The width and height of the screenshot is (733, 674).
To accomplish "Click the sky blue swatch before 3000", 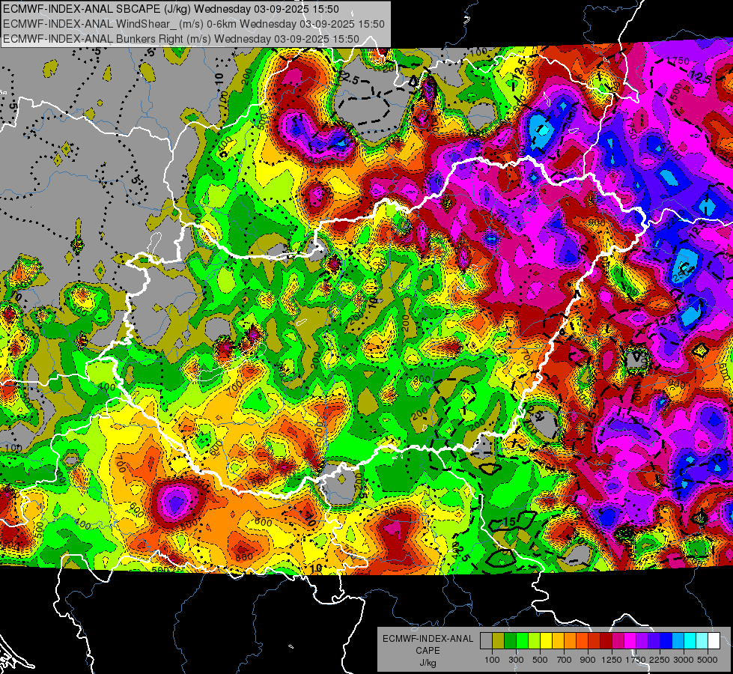I will (x=678, y=641).
